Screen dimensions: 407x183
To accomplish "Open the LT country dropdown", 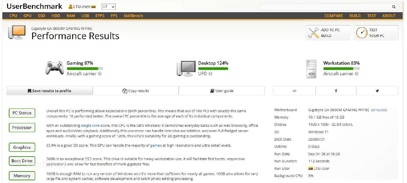I will pyautogui.click(x=109, y=7).
